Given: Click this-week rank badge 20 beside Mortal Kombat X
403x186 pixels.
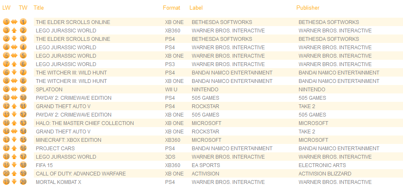Looking at the screenshot, I should (23, 182).
